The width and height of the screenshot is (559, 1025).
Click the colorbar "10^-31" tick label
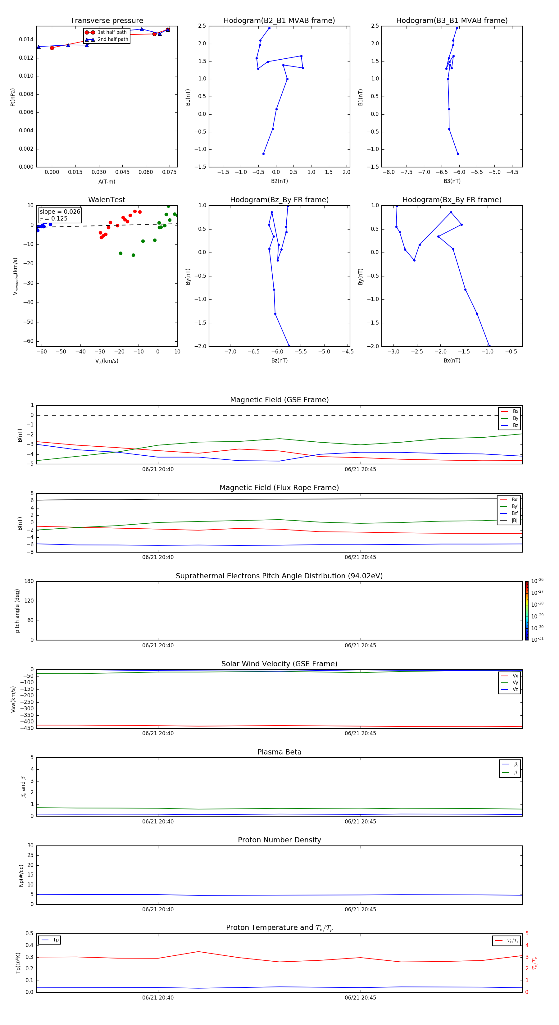click(537, 640)
